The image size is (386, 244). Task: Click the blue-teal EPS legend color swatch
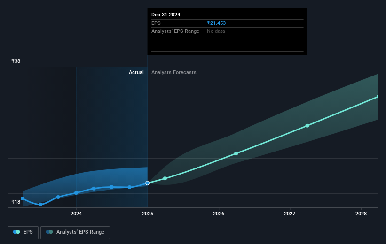click(x=16, y=232)
